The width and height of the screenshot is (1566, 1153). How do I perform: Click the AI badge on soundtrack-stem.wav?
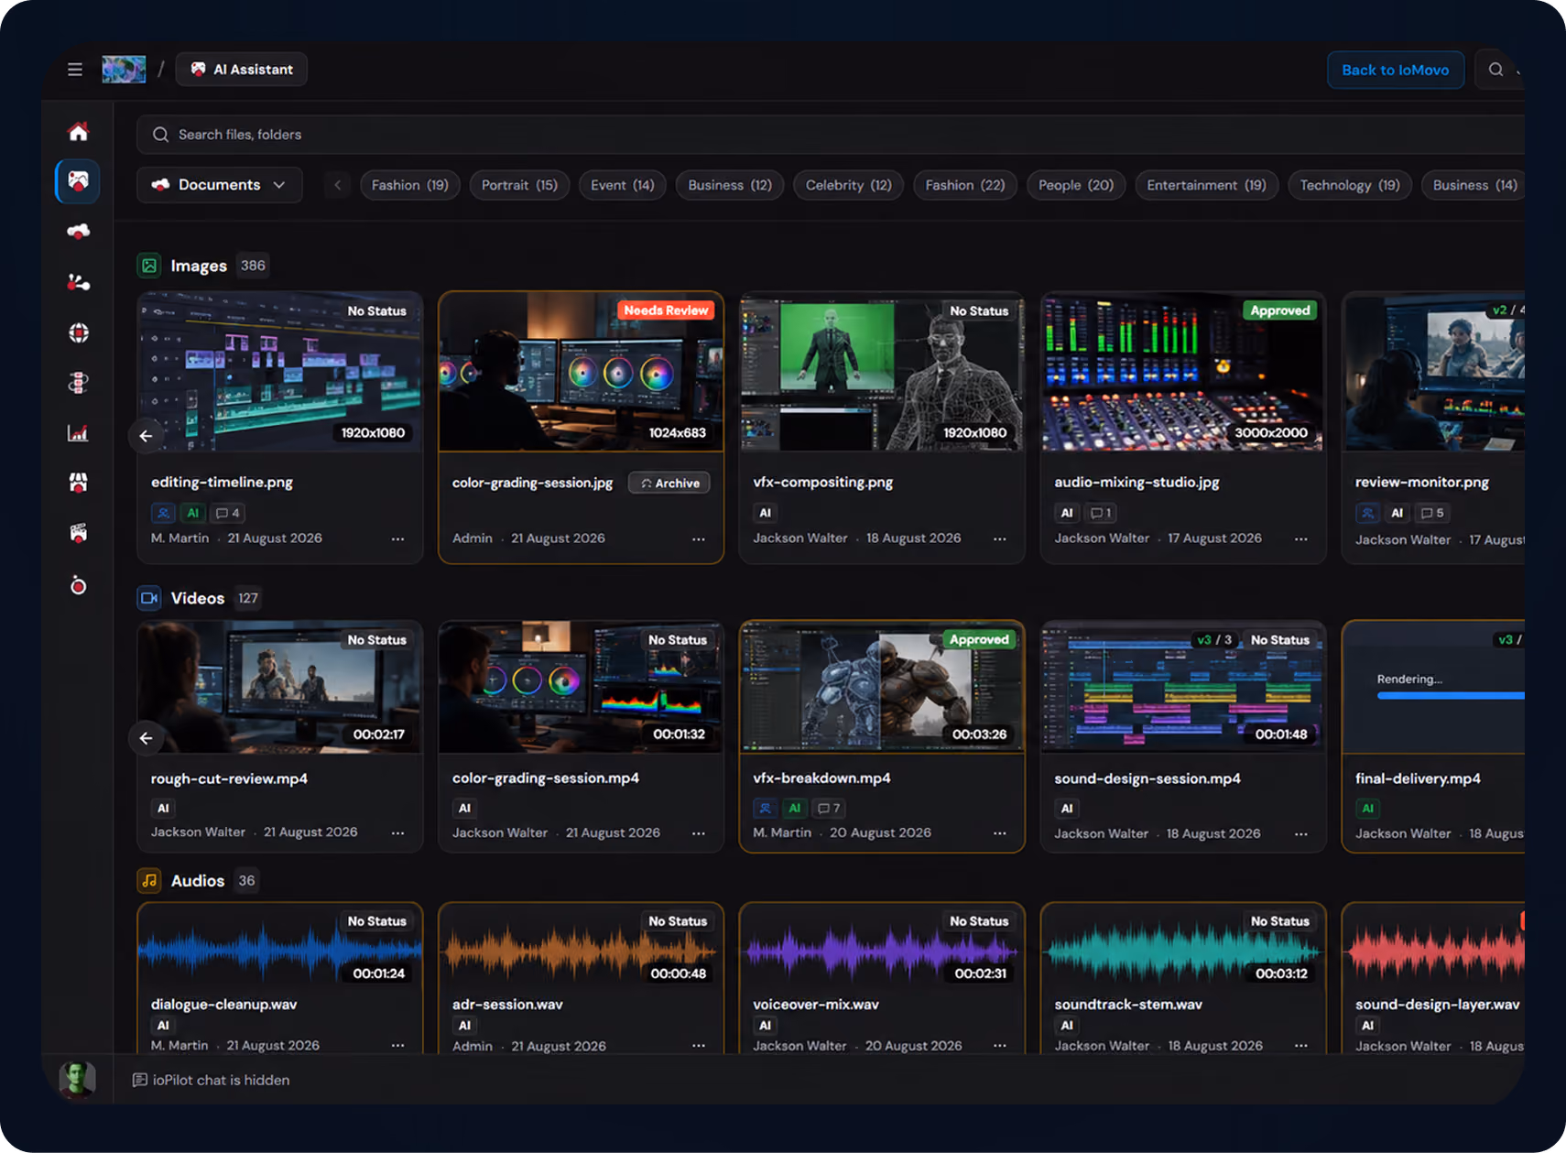(1067, 1026)
